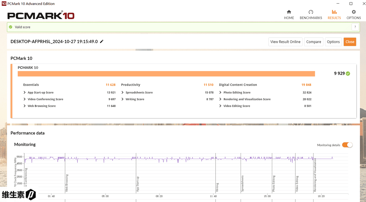This screenshot has width=366, height=202.
Task: Click View Result Online button
Action: click(285, 42)
